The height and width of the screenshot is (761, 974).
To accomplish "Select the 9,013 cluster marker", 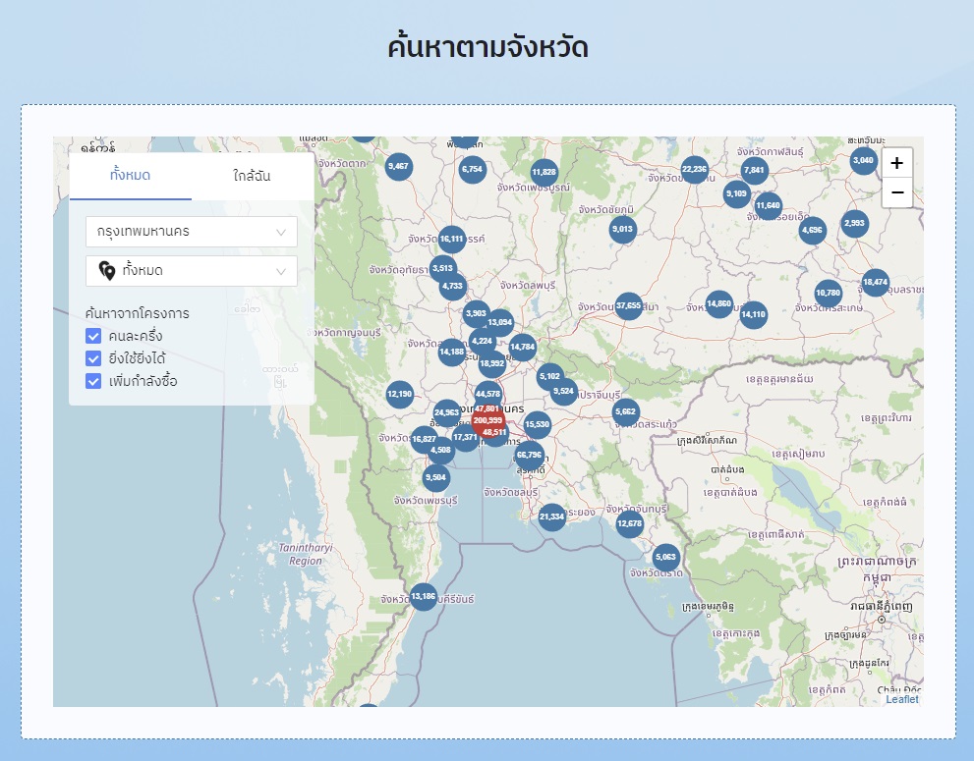I will 623,230.
